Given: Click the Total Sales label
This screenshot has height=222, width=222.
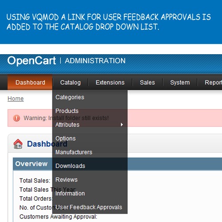Looking at the screenshot, I should pyautogui.click(x=35, y=181).
